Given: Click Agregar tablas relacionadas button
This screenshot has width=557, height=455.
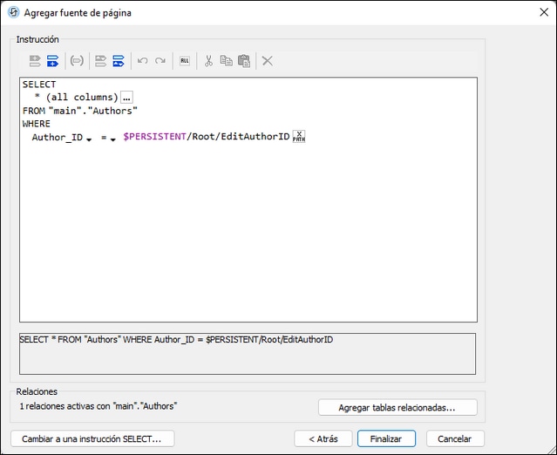Looking at the screenshot, I should (x=397, y=407).
